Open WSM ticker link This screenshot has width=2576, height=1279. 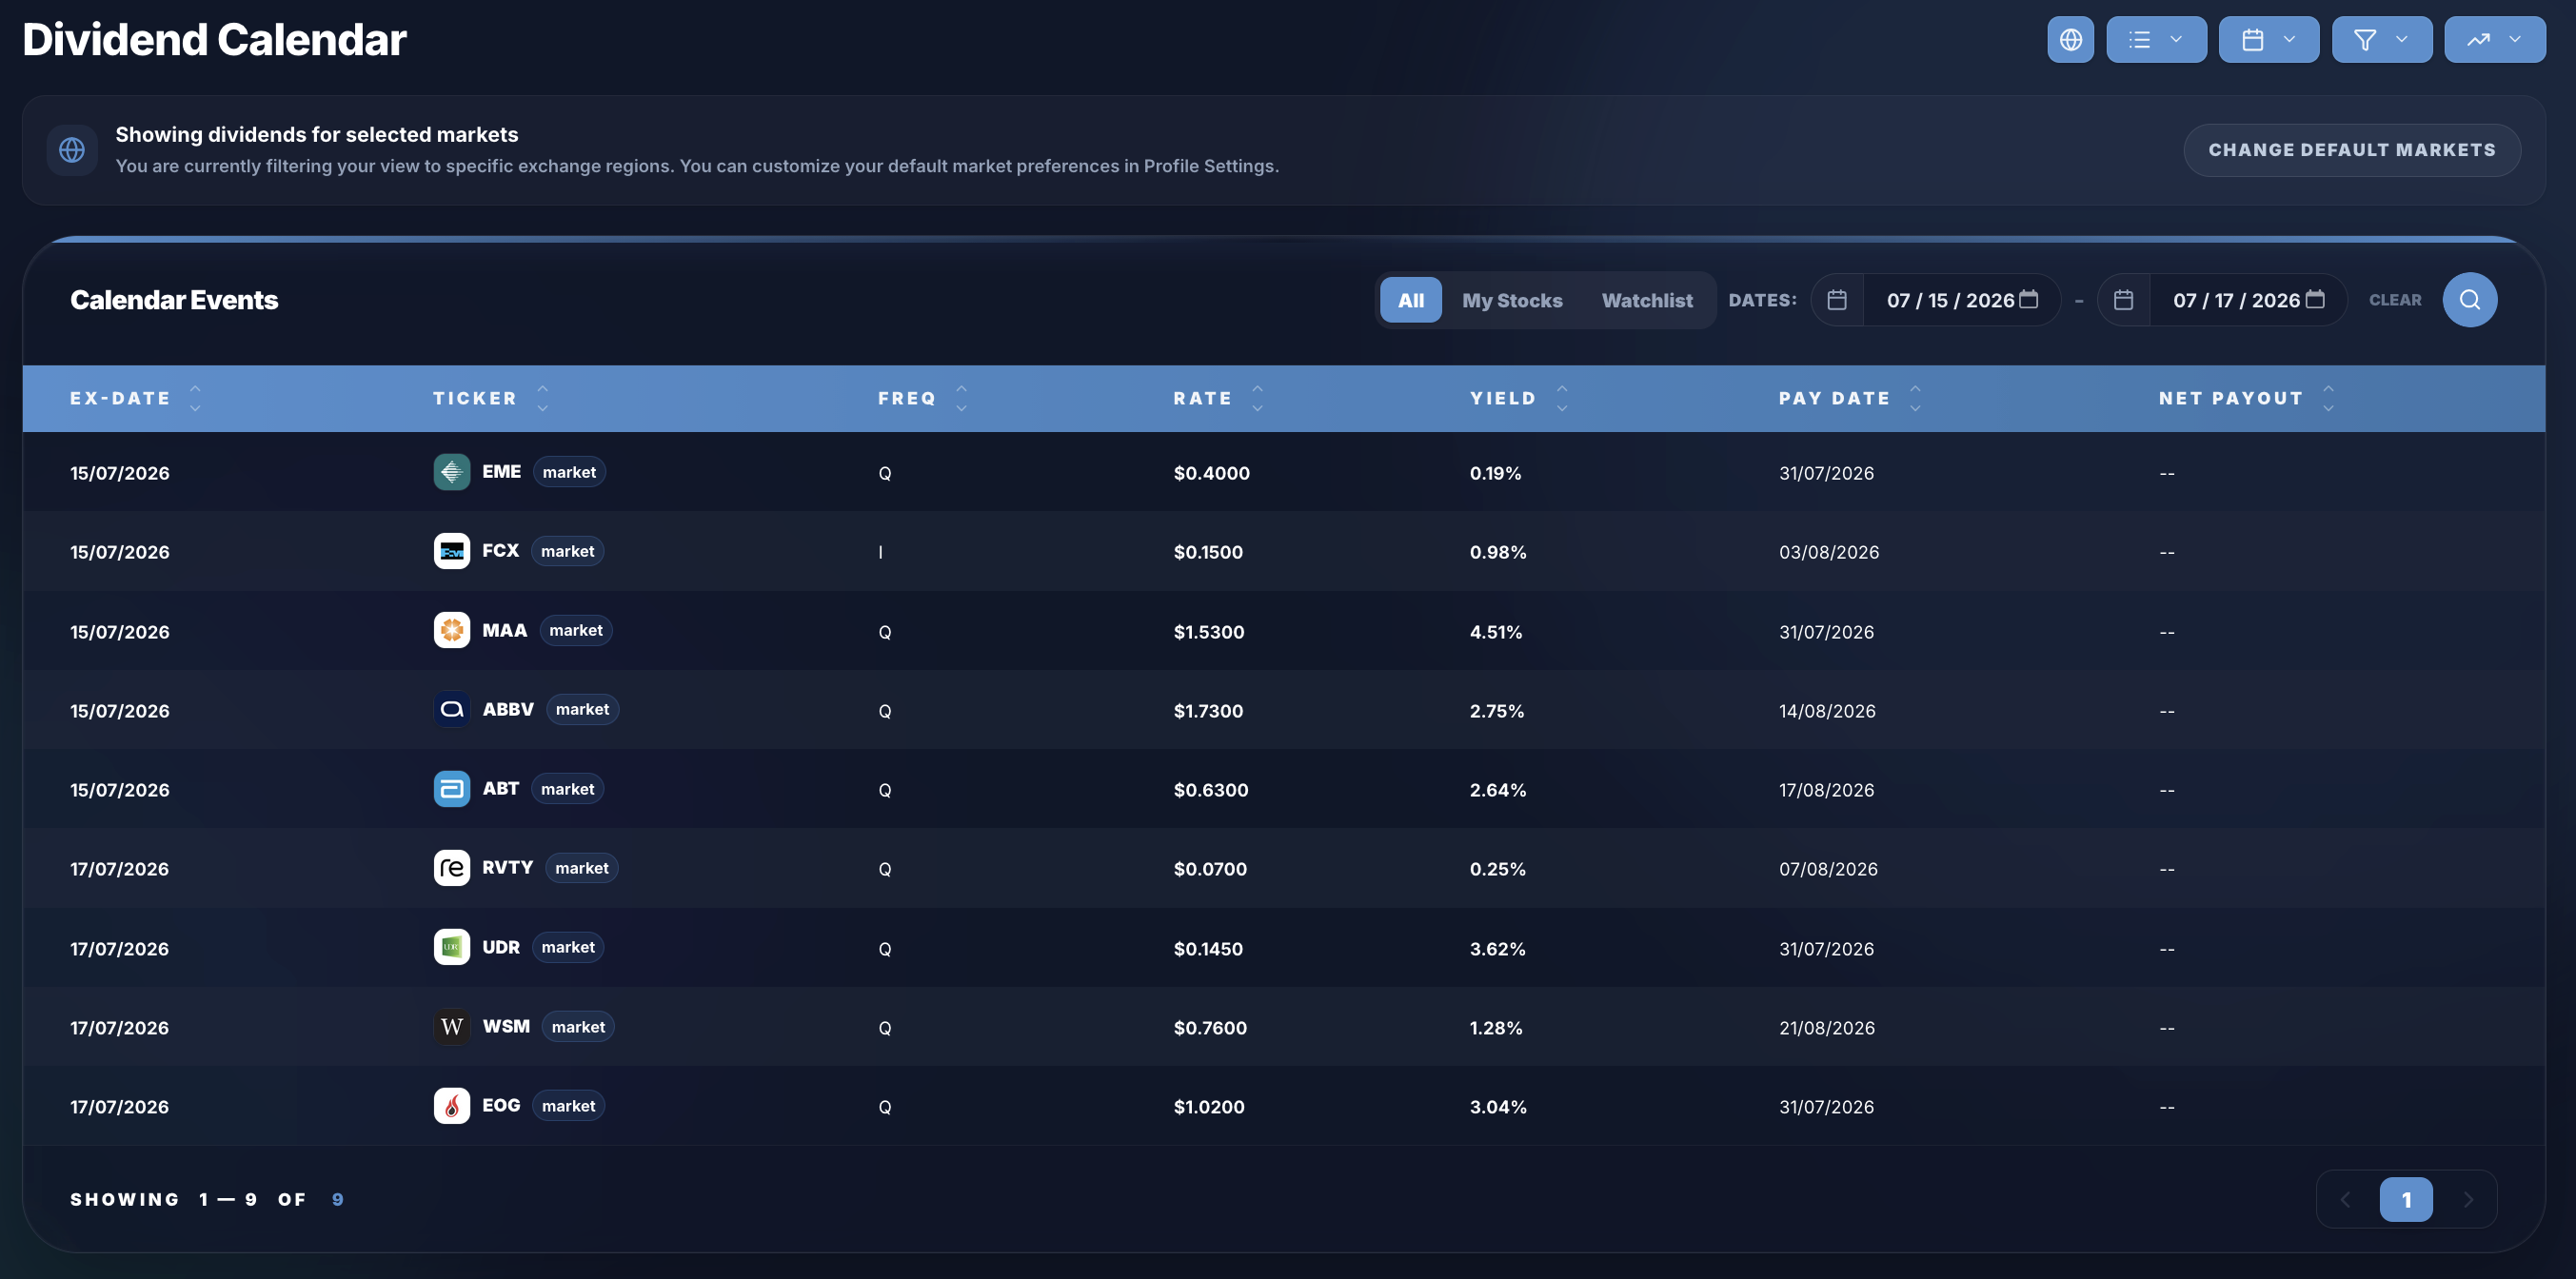pos(506,1026)
